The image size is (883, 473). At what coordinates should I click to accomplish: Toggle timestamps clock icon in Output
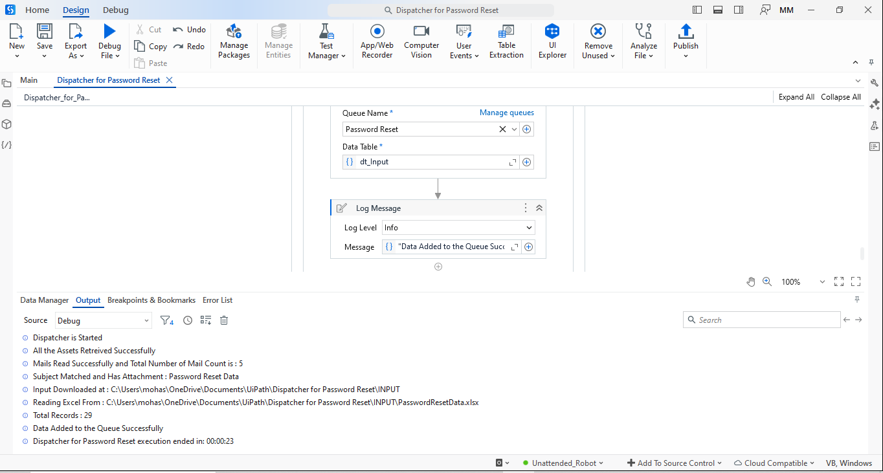[188, 320]
